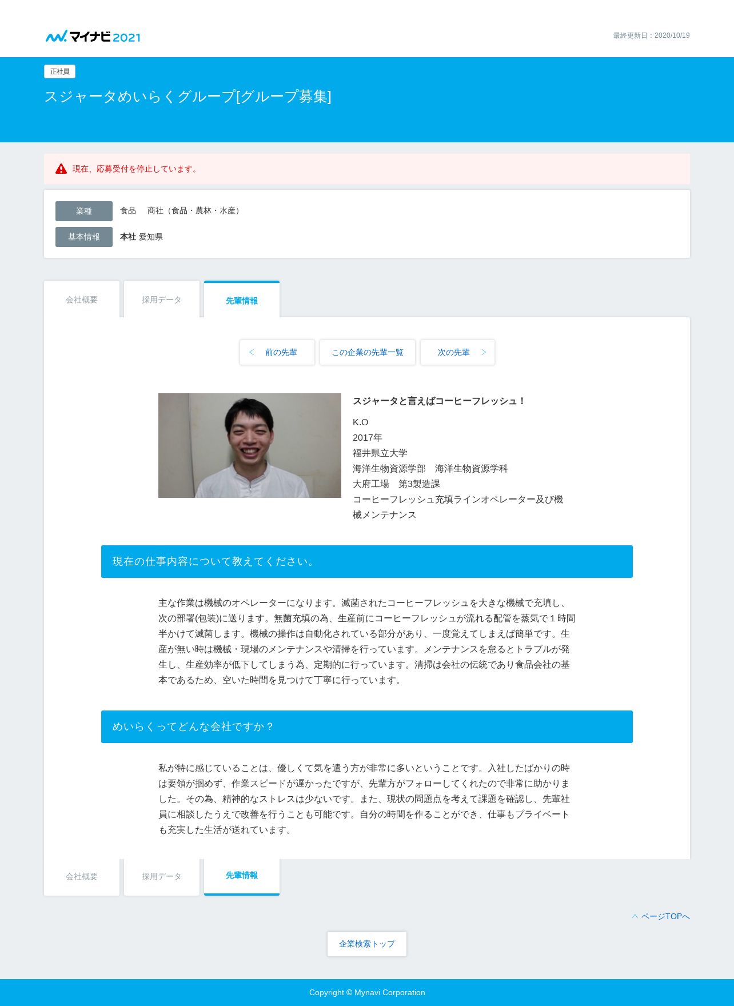This screenshot has width=734, height=1006.
Task: Open the top 採用データ tab
Action: [x=162, y=300]
